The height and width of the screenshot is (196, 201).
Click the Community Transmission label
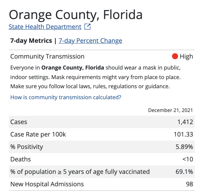point(47,57)
